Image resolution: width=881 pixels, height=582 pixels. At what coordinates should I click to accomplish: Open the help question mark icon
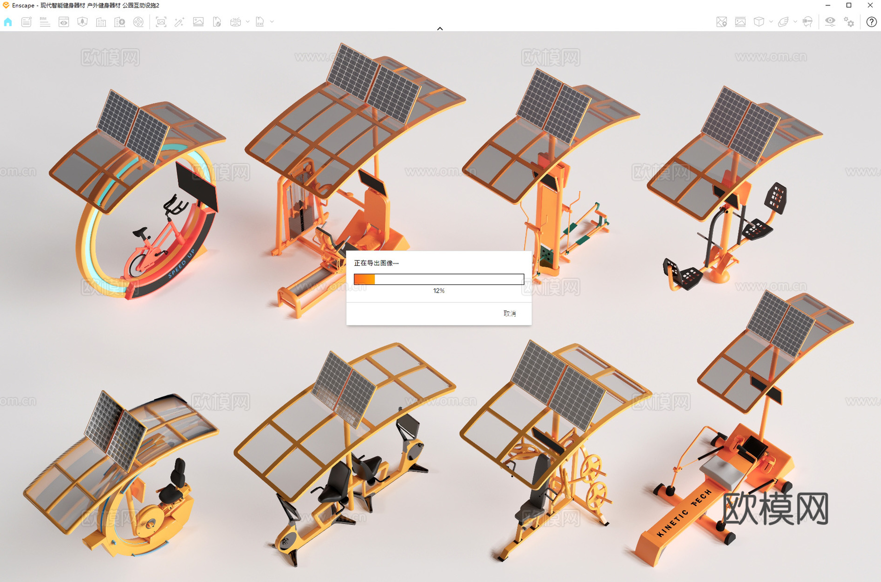click(x=871, y=22)
